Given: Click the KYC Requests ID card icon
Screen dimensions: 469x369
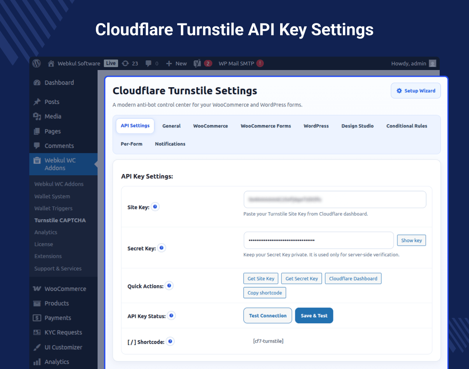Looking at the screenshot, I should 37,333.
